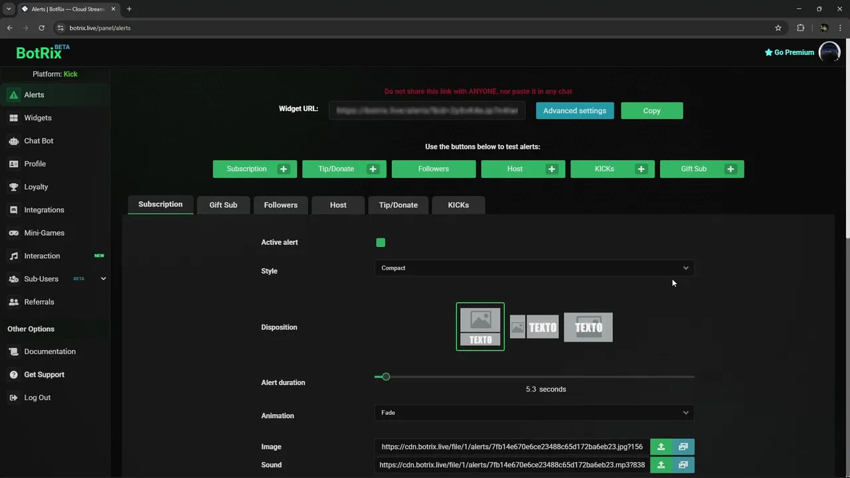The height and width of the screenshot is (478, 850).
Task: Click plus icon on Tip/Donate test button
Action: click(x=373, y=169)
